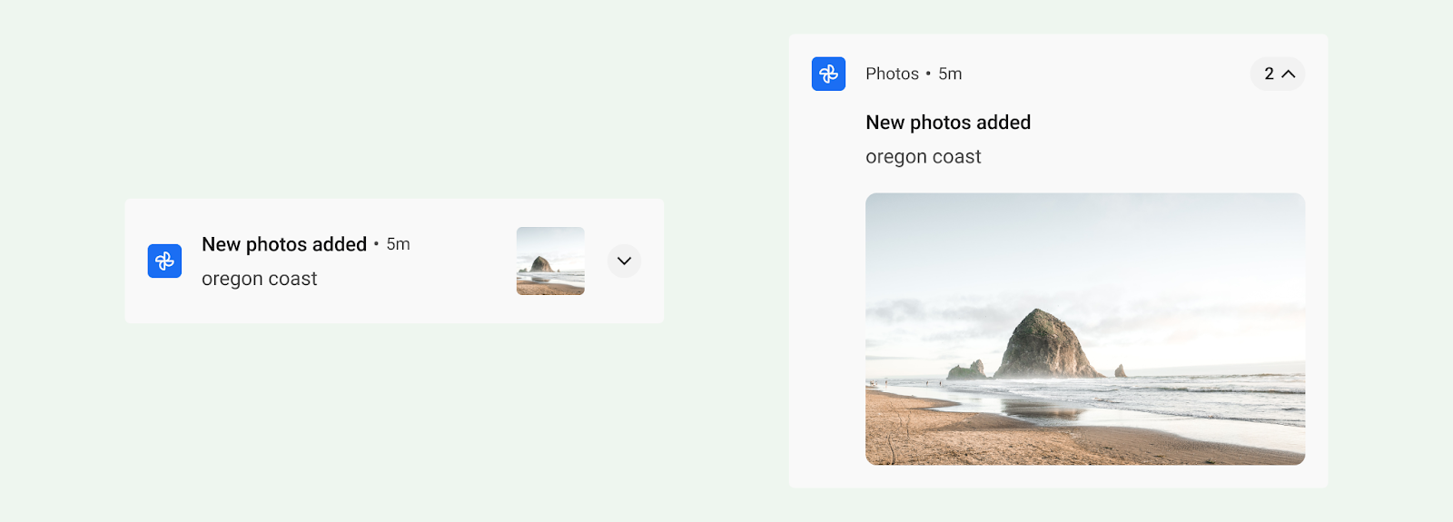Click the "New photos added" title in the collapsed notification
This screenshot has height=522, width=1453.
(283, 244)
